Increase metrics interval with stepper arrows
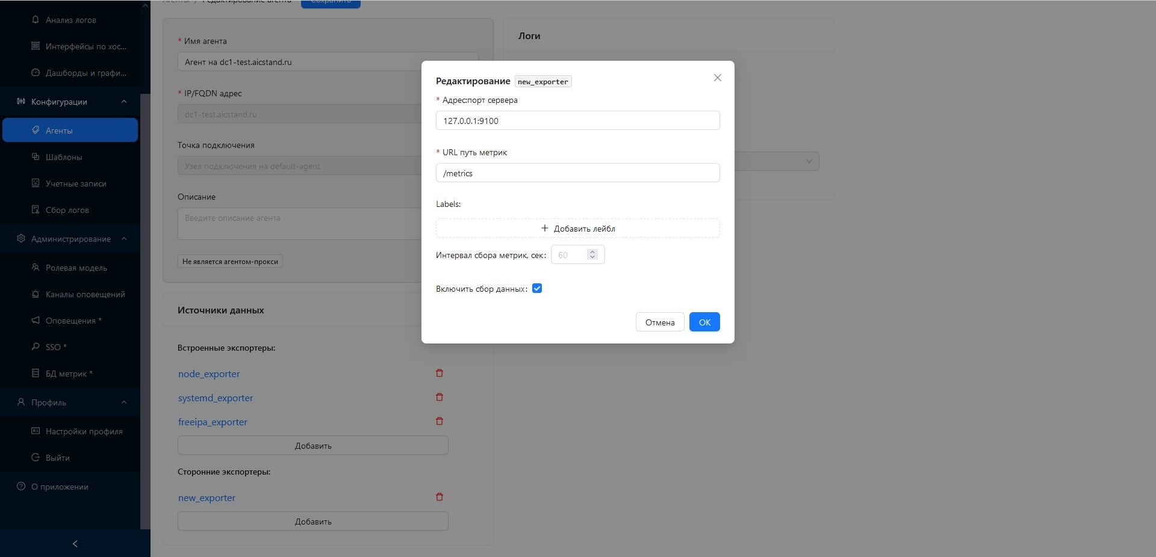This screenshot has height=557, width=1156. pos(592,252)
